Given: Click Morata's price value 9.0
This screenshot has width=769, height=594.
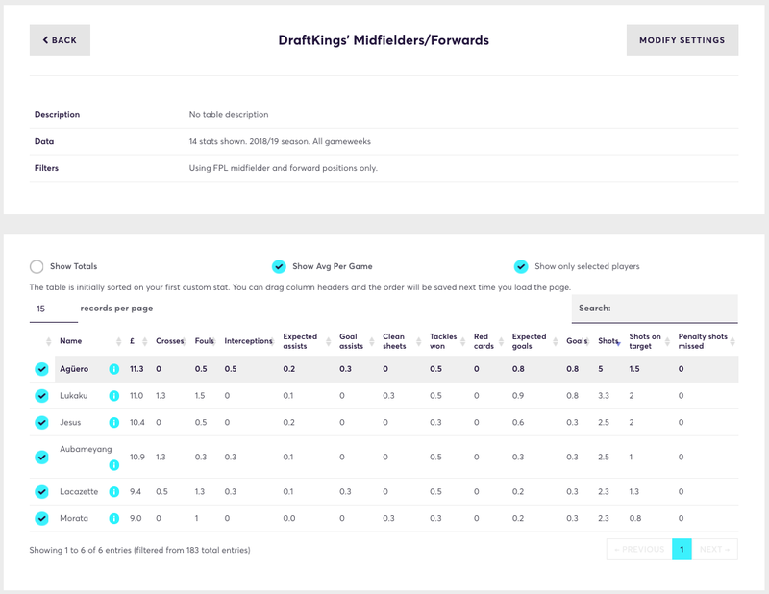Looking at the screenshot, I should (136, 518).
